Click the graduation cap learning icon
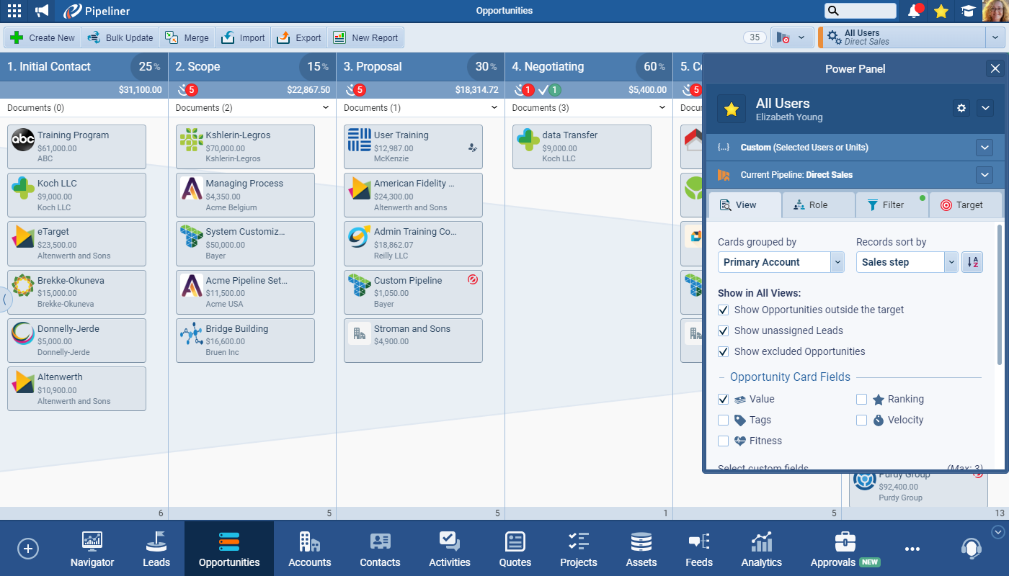The image size is (1009, 576). coord(968,11)
